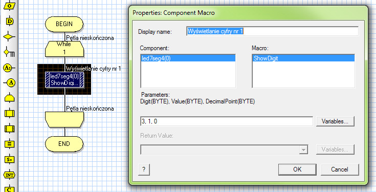Select led7seg4(0) in the Component list
376x192 pixels.
point(188,58)
